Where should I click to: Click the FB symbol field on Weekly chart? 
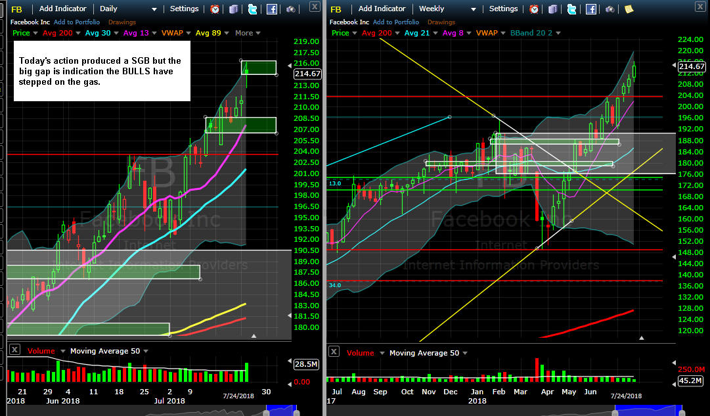(336, 9)
